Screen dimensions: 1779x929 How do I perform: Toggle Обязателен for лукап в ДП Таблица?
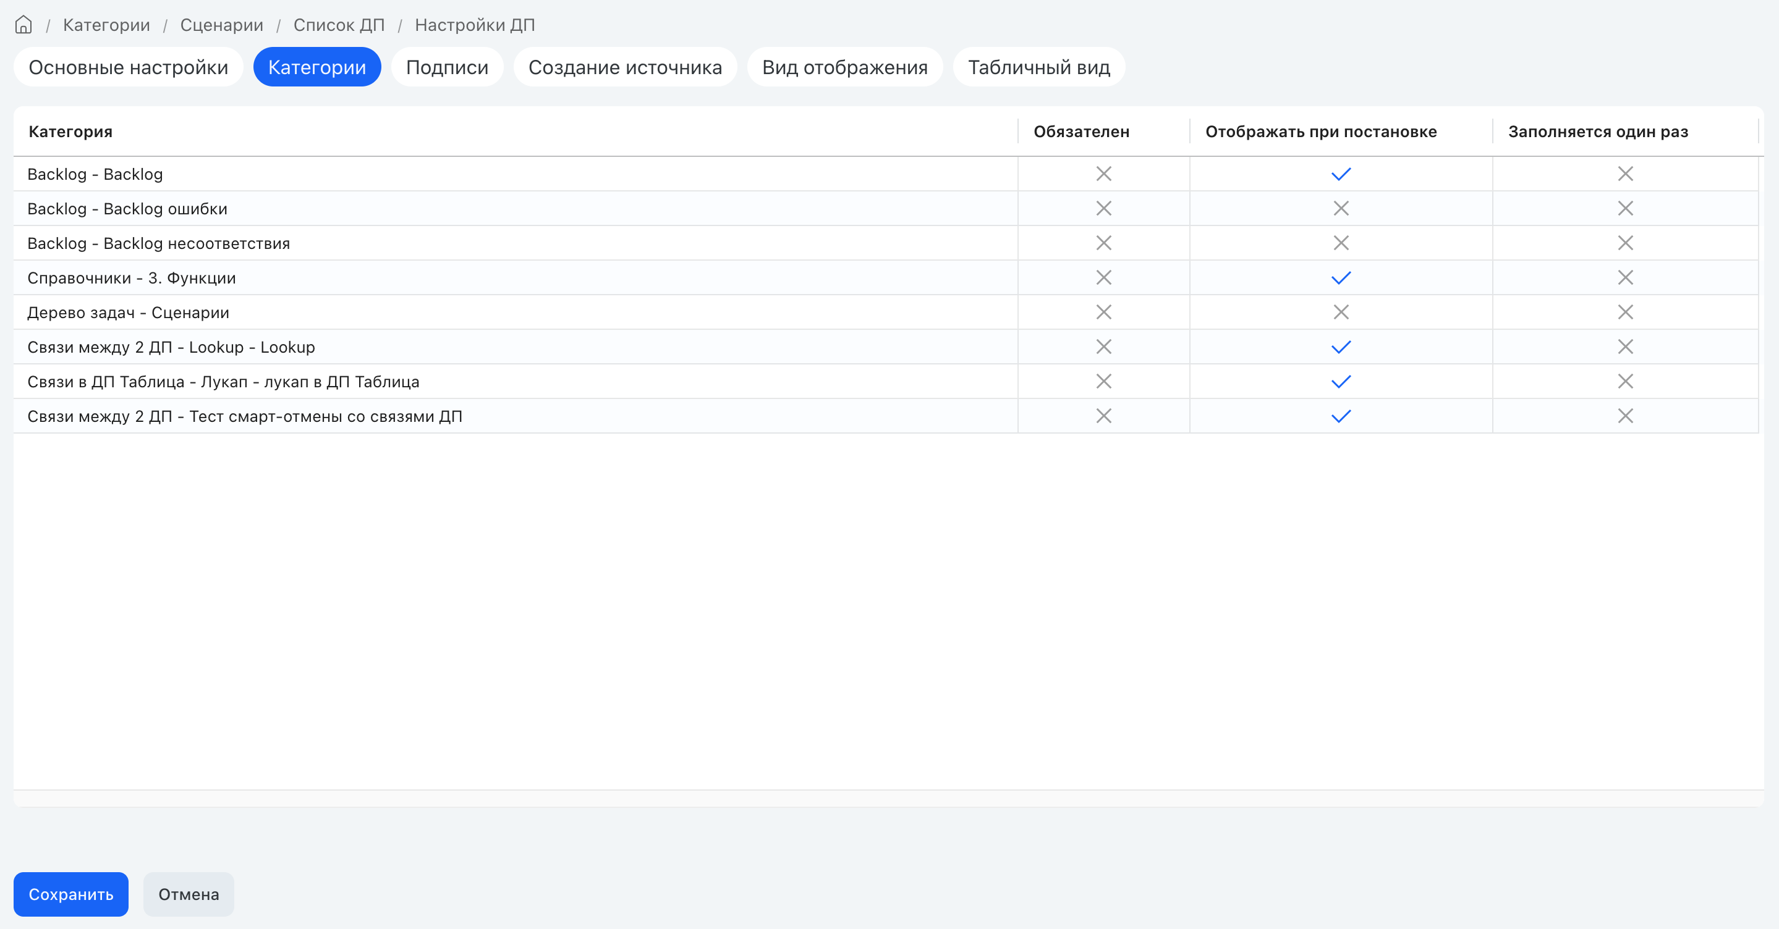(x=1103, y=381)
